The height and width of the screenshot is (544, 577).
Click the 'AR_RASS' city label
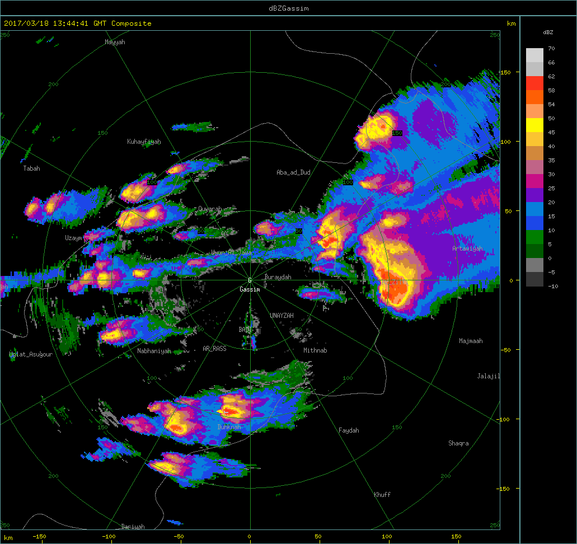(214, 348)
